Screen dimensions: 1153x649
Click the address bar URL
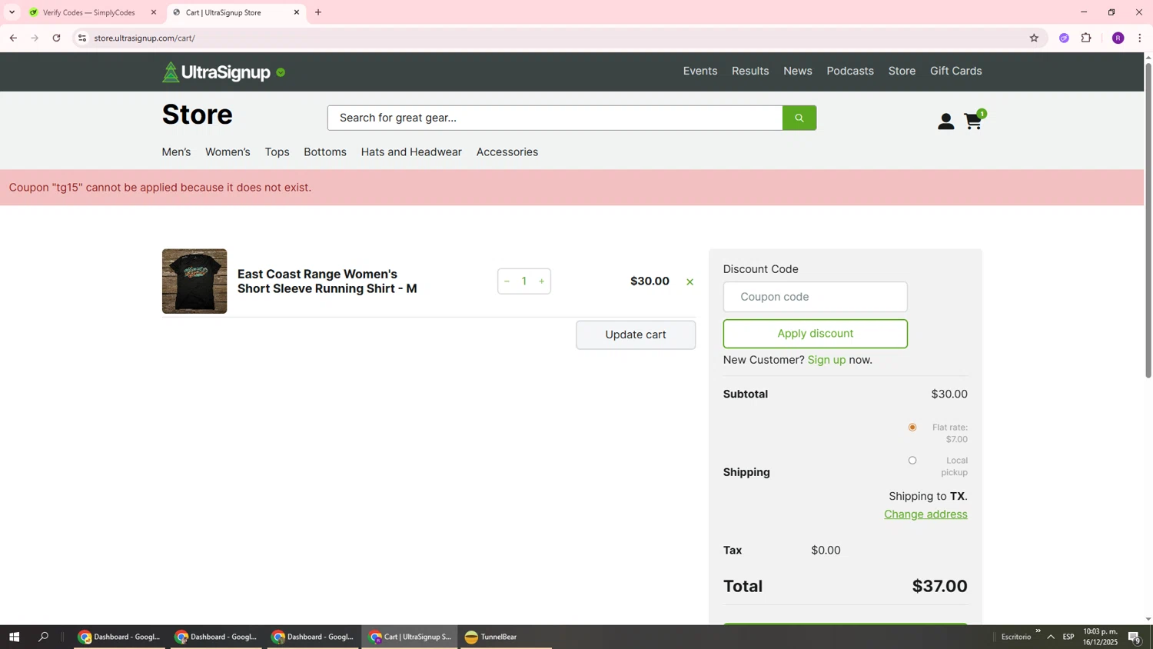point(145,38)
